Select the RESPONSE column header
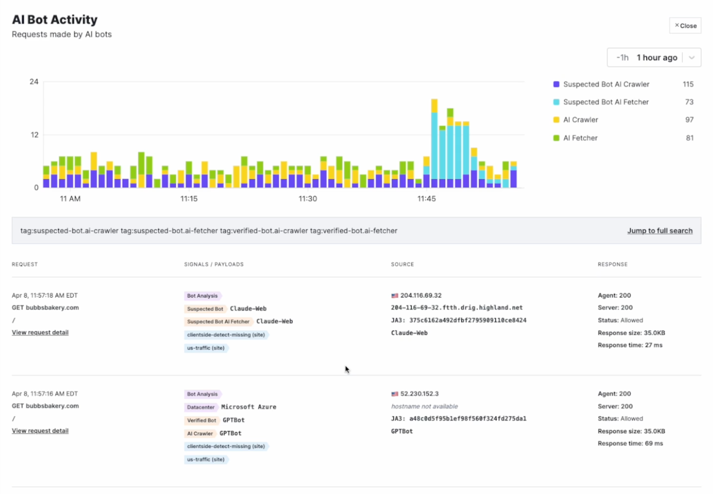The image size is (713, 494). pyautogui.click(x=613, y=264)
